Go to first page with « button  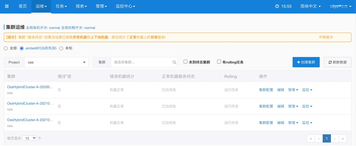coord(311,138)
